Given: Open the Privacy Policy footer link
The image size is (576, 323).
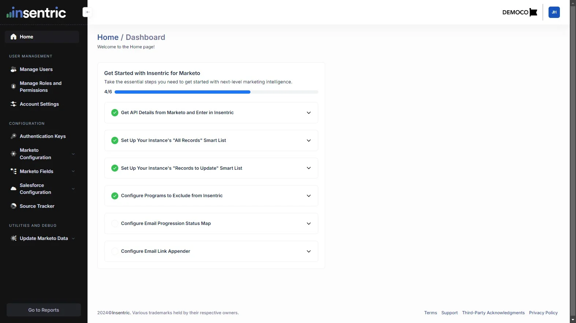Looking at the screenshot, I should tap(543, 313).
